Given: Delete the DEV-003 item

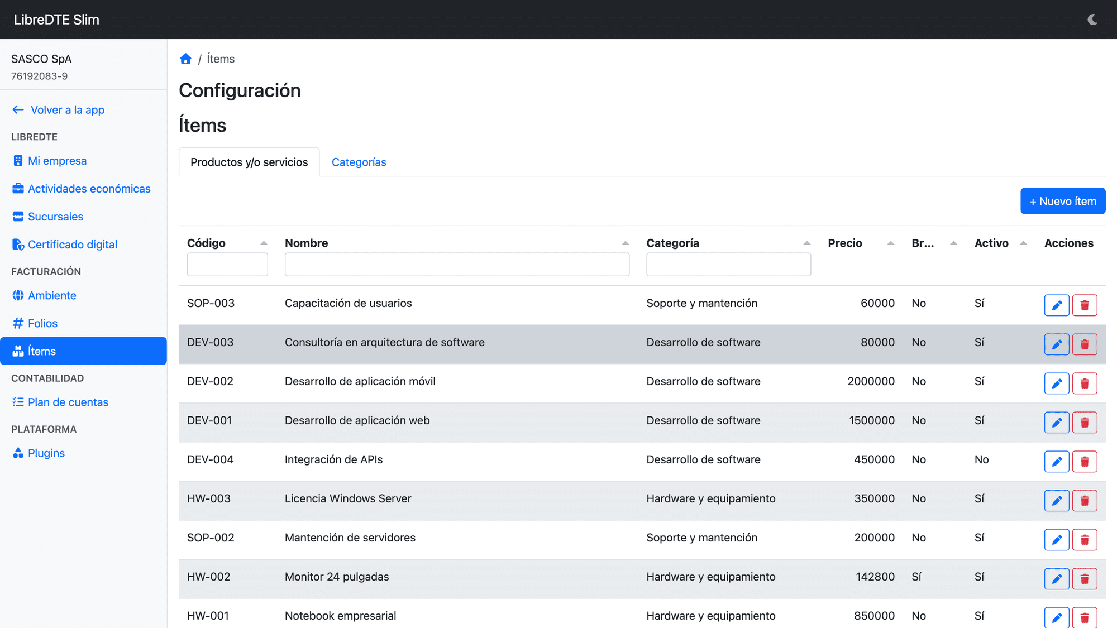Looking at the screenshot, I should 1085,344.
